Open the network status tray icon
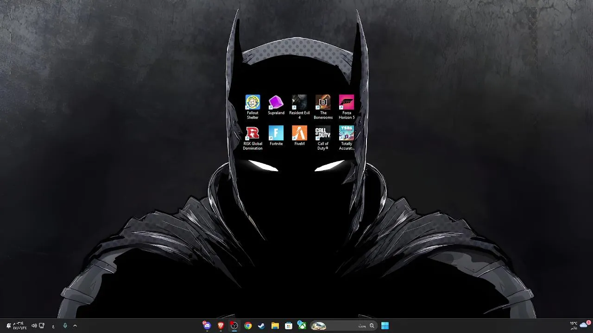 tap(42, 326)
